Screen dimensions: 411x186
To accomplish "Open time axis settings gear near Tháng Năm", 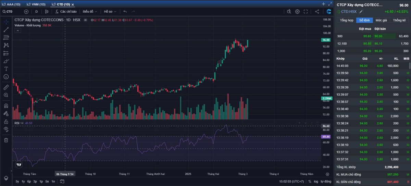I will [x=327, y=174].
